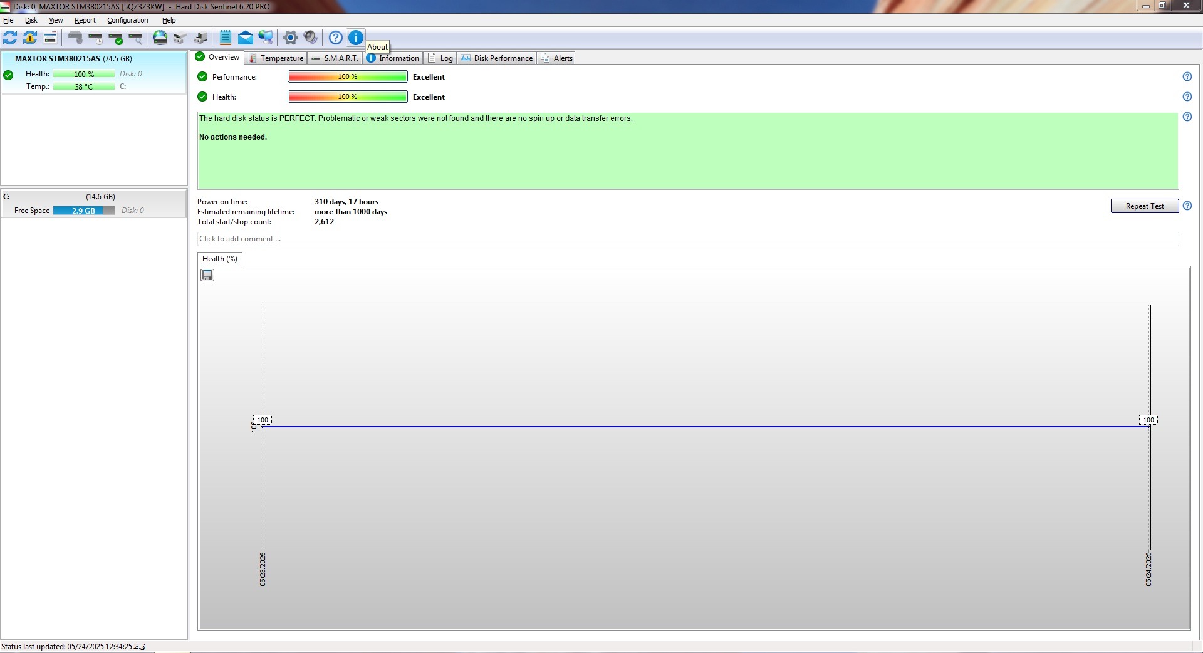The height and width of the screenshot is (653, 1203).
Task: Switch to the Log tab
Action: (440, 58)
